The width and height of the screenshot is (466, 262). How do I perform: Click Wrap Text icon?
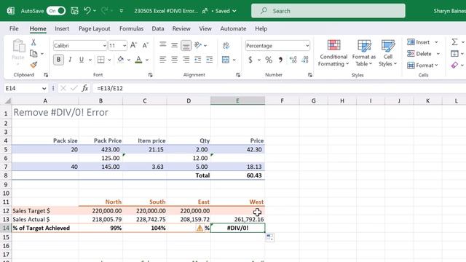pyautogui.click(x=226, y=45)
